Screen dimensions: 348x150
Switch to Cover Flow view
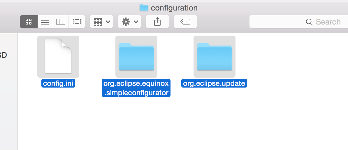point(77,22)
